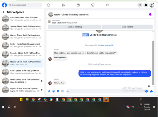This screenshot has width=158, height=117.
Task: Open Chris conversation
Action: 22,72
